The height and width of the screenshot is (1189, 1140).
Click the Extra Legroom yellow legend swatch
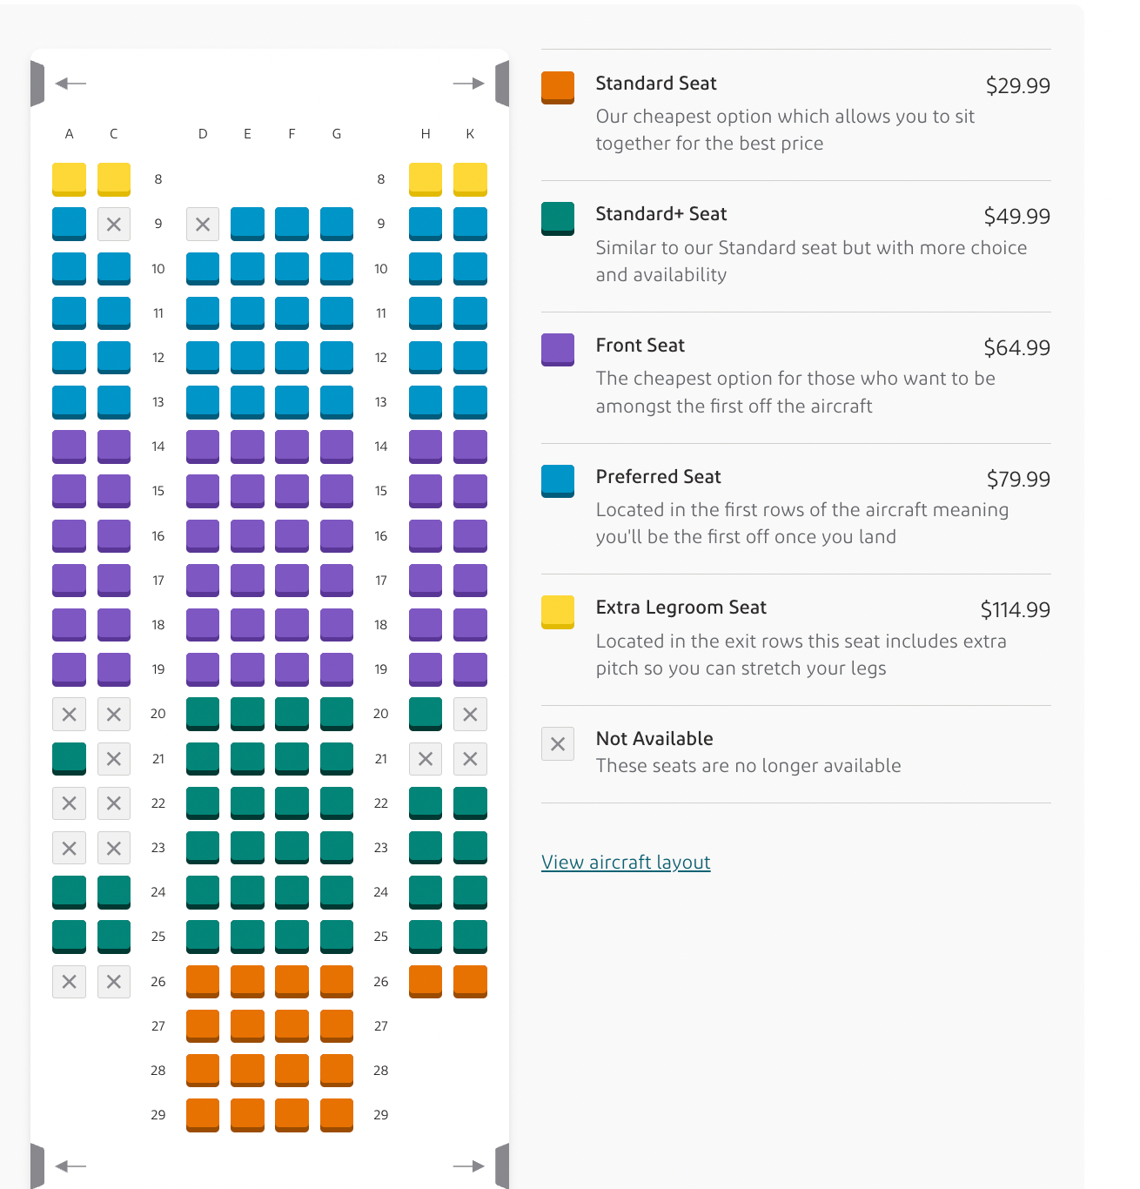558,611
